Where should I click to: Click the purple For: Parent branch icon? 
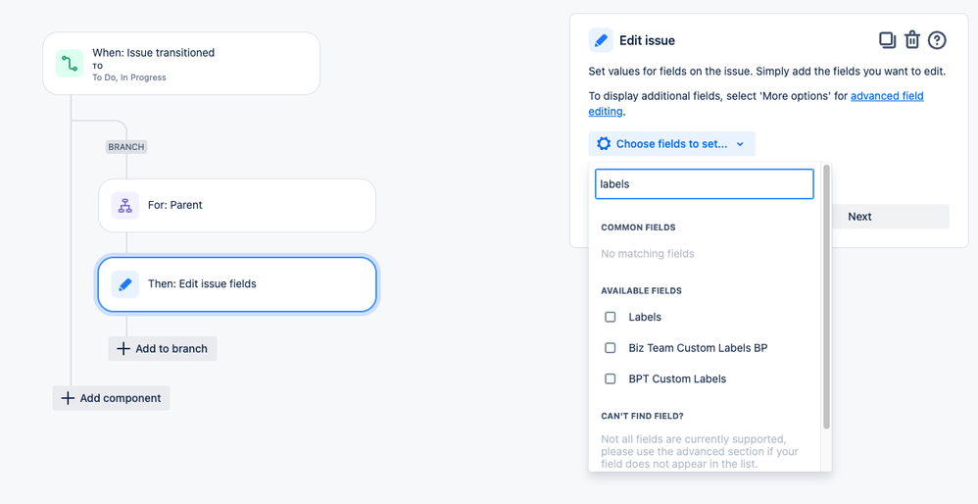pos(124,205)
